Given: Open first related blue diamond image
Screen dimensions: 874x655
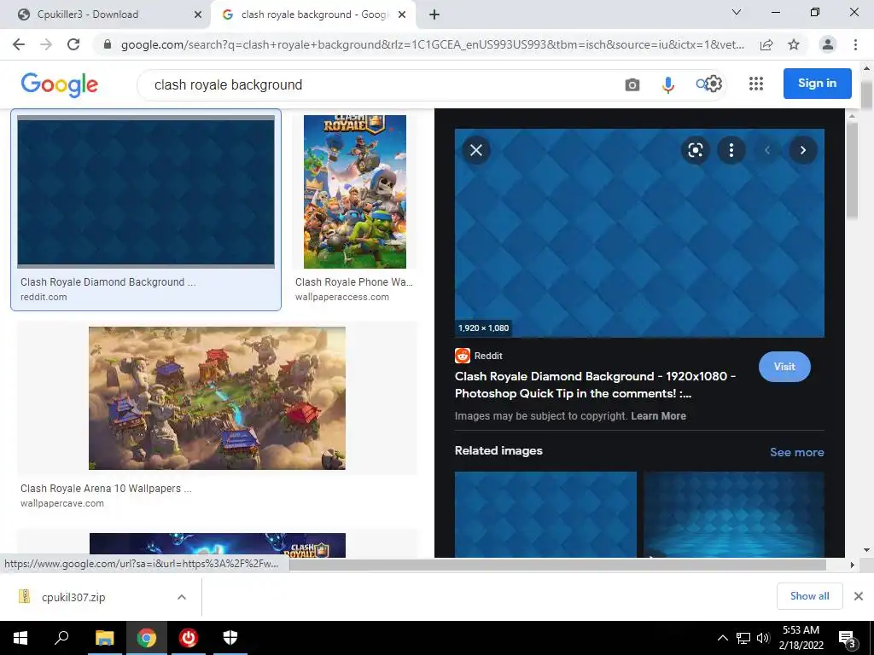Looking at the screenshot, I should pyautogui.click(x=545, y=514).
